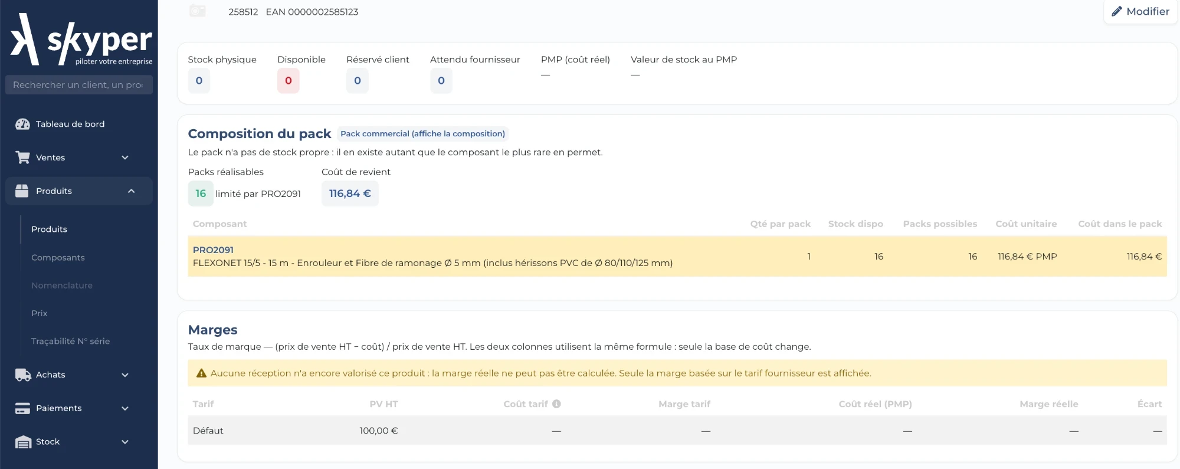This screenshot has height=469, width=1180.
Task: Open the Prix section
Action: (40, 313)
